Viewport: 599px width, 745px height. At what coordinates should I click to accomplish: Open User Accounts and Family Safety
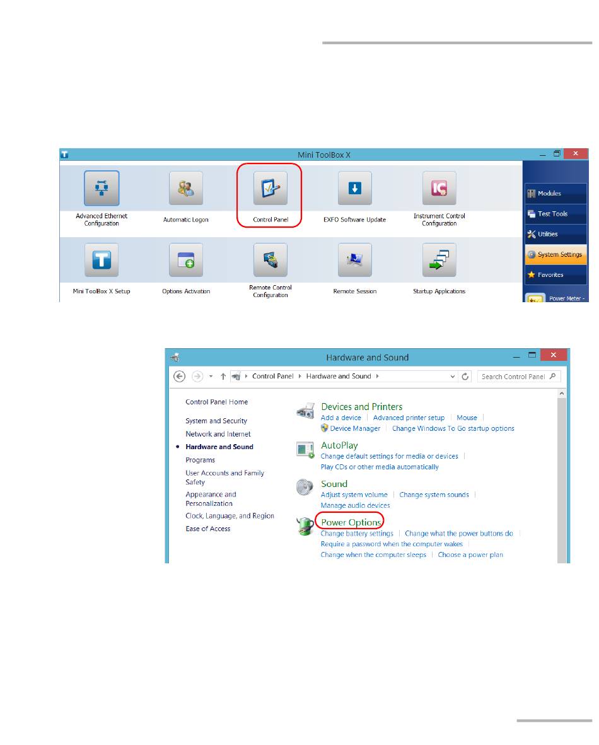tap(224, 478)
